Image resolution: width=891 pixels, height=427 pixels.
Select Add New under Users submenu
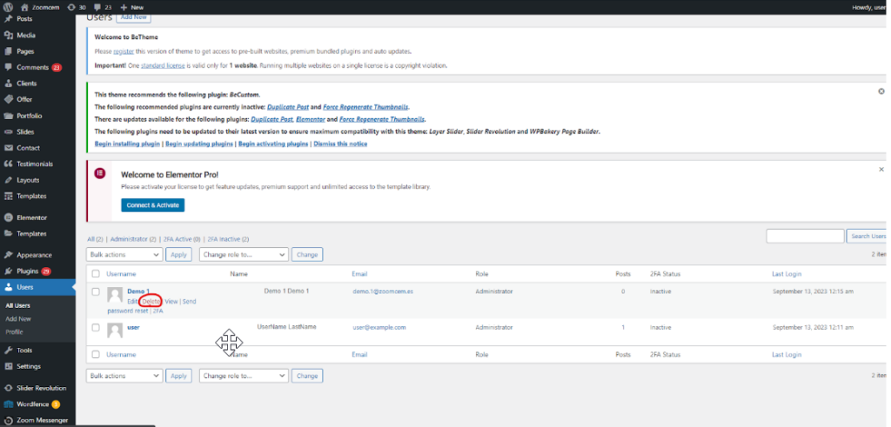(19, 319)
